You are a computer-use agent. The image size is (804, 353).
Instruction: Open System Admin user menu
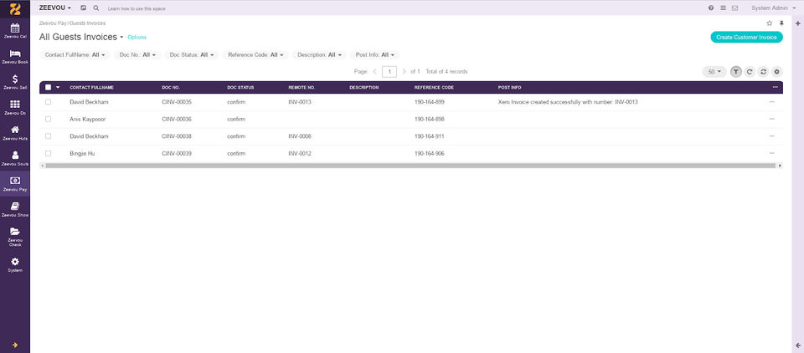pos(773,8)
